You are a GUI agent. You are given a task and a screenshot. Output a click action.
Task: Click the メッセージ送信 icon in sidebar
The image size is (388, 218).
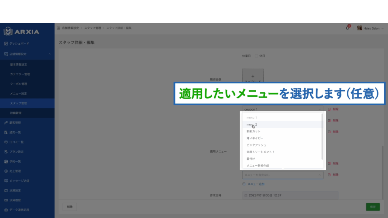pos(6,181)
